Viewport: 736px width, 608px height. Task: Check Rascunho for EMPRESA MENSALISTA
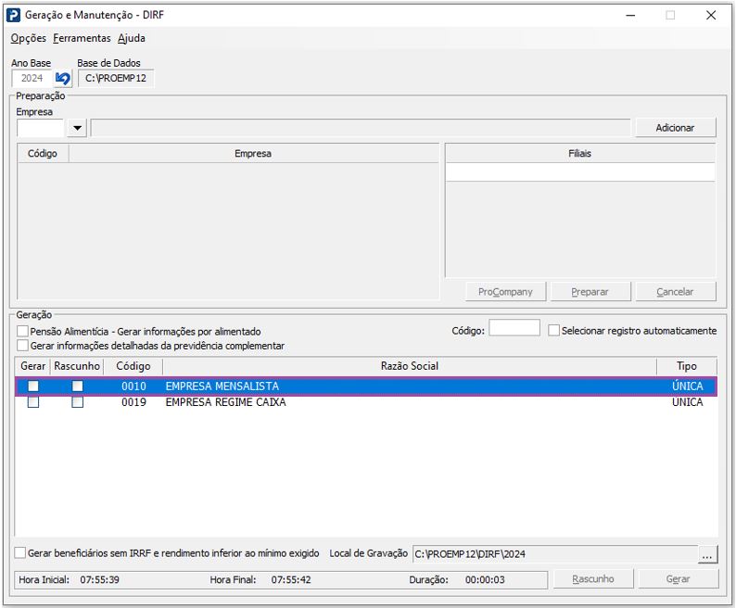coord(78,386)
